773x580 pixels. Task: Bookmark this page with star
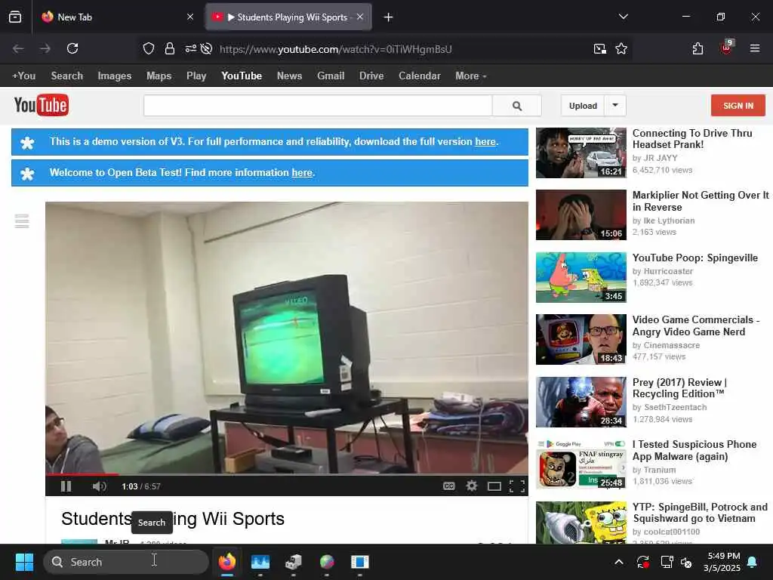[x=621, y=48]
